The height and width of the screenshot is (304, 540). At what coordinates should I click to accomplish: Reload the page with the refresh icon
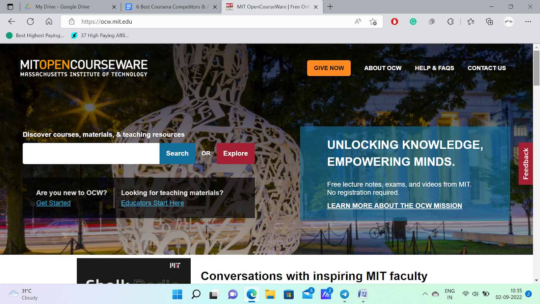coord(30,22)
